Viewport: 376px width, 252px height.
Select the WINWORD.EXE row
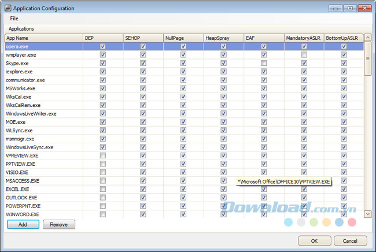[184, 214]
